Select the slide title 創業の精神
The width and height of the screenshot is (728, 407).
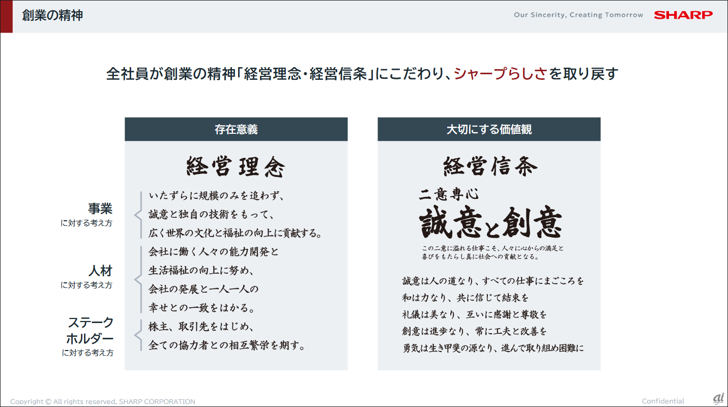pos(52,15)
